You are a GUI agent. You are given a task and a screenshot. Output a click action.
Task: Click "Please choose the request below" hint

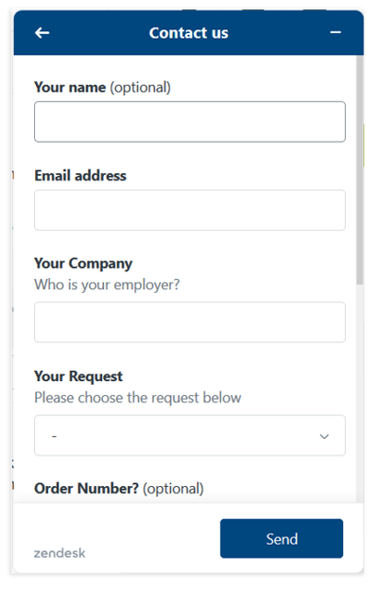(138, 398)
